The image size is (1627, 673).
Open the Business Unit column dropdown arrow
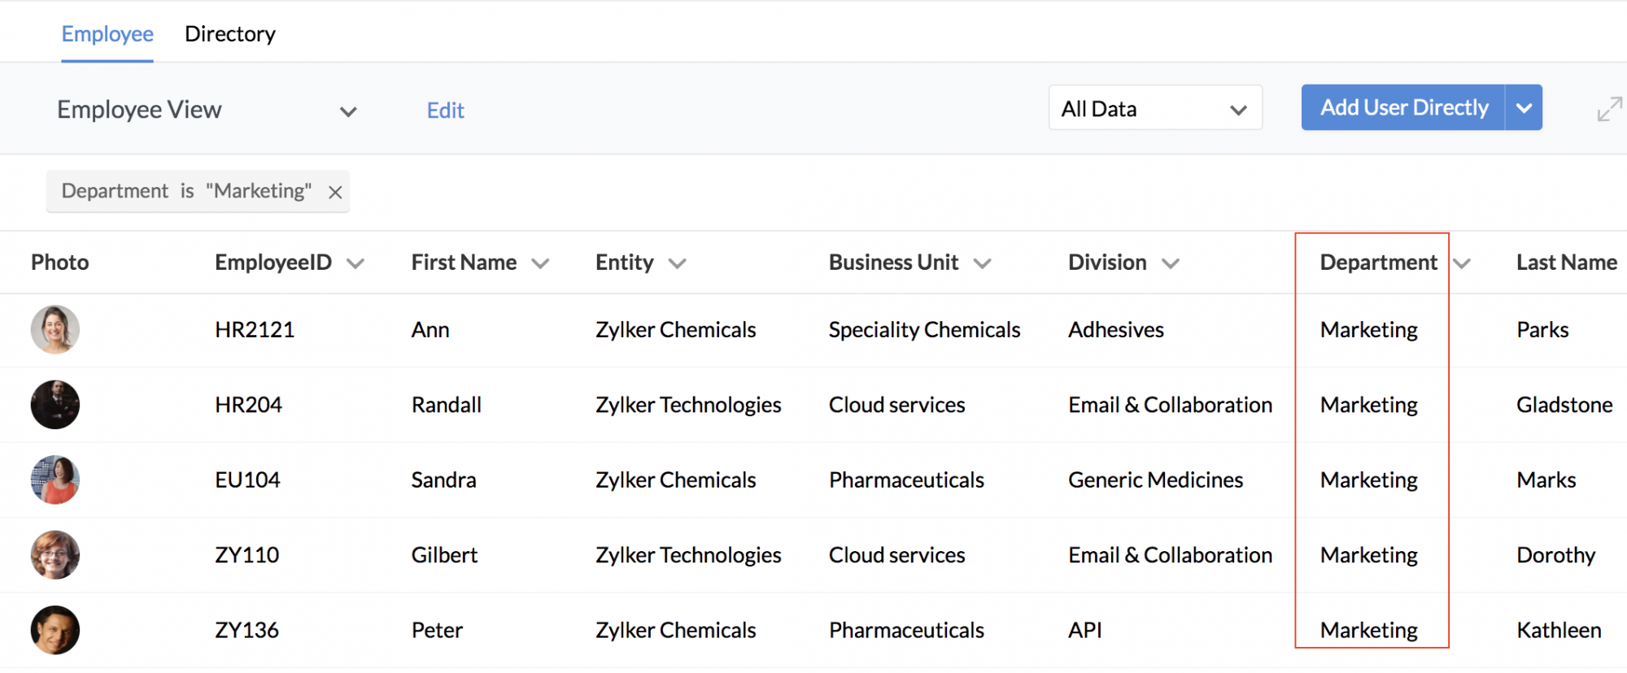982,263
